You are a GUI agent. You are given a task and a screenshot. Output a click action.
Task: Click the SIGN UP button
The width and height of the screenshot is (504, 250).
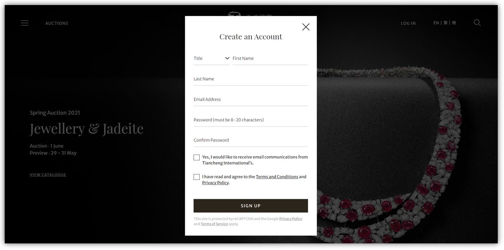(x=251, y=206)
